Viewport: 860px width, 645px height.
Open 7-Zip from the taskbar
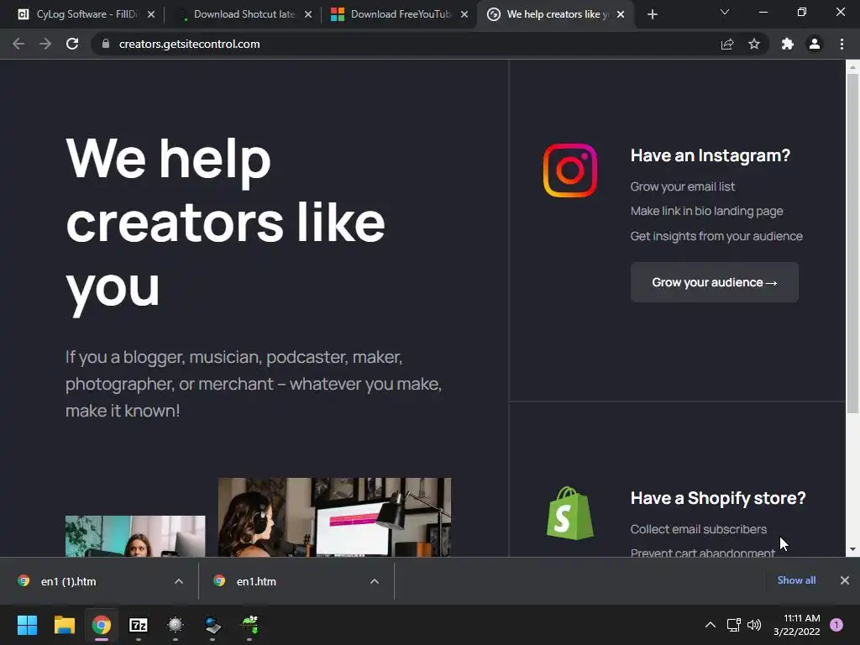click(139, 625)
